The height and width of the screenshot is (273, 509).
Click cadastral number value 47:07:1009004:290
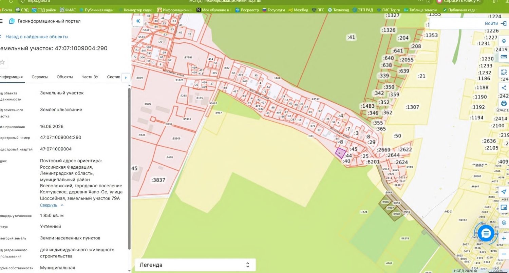(x=61, y=138)
